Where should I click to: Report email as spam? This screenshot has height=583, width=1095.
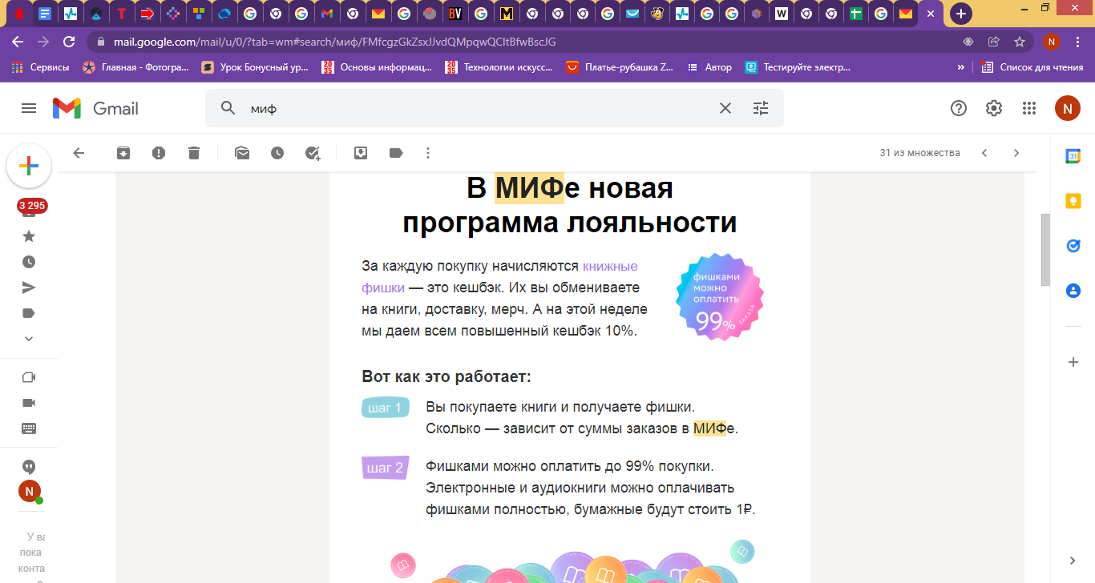(159, 153)
